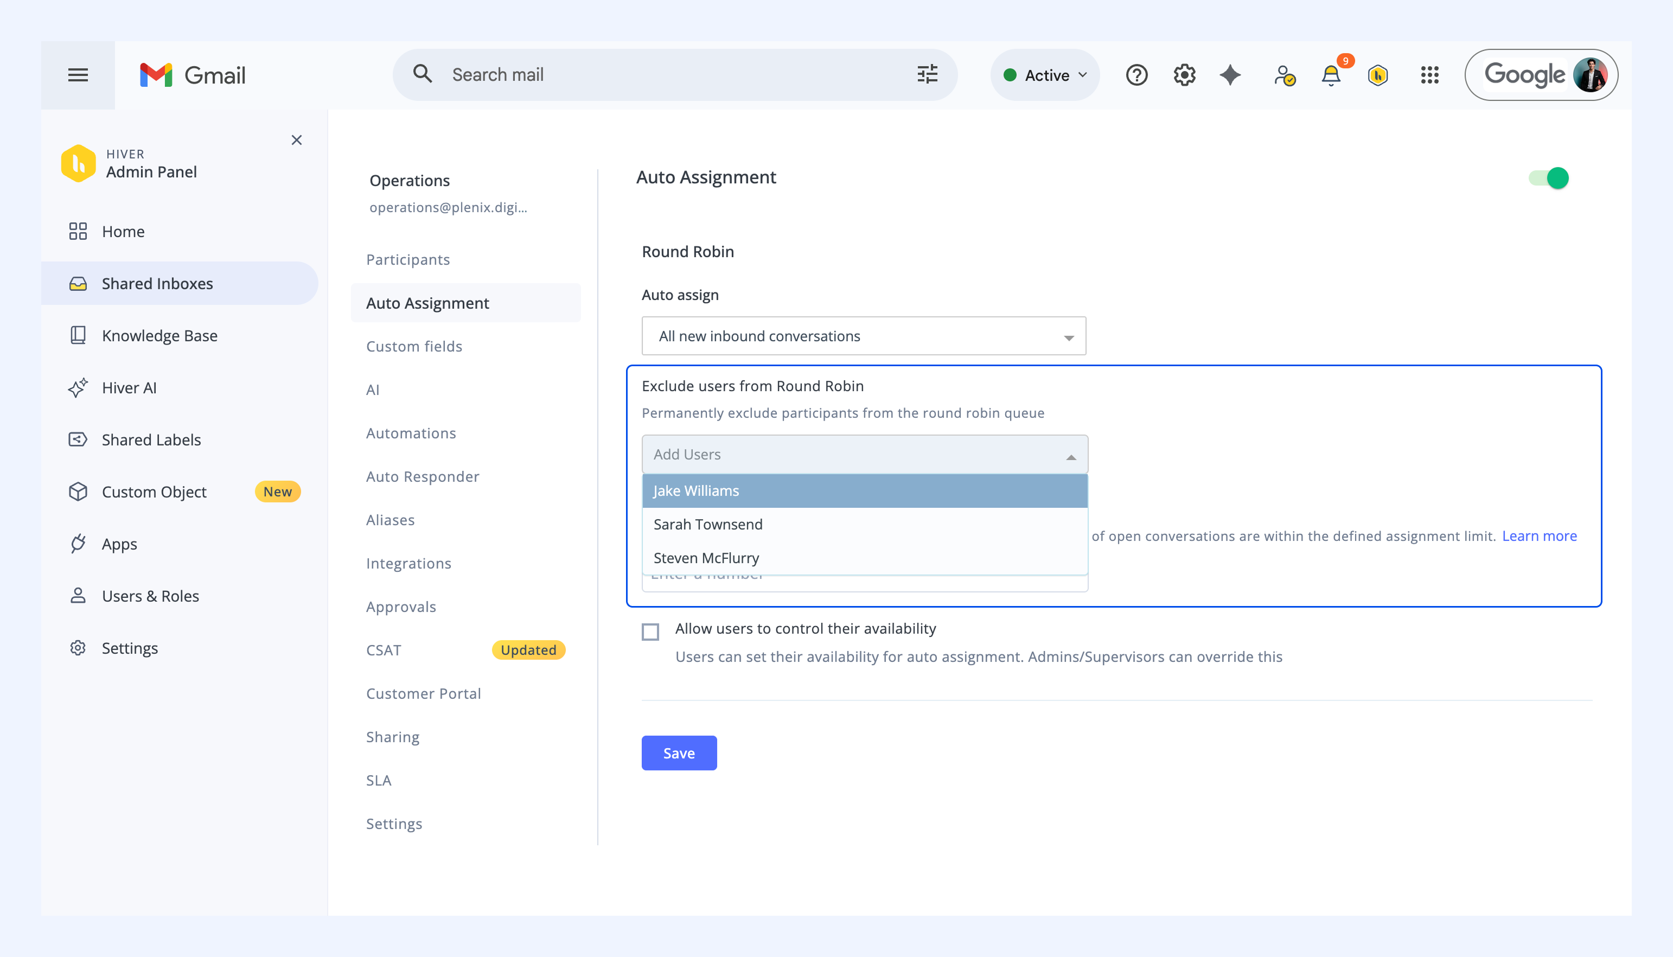Click the user availability icon in header

click(x=1284, y=75)
